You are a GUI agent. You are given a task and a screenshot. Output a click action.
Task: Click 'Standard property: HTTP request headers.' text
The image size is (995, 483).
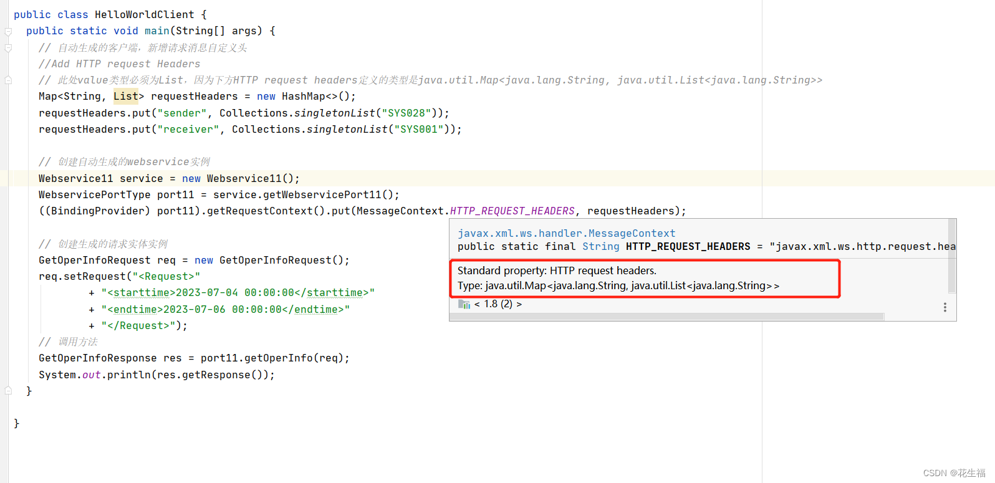(x=557, y=270)
